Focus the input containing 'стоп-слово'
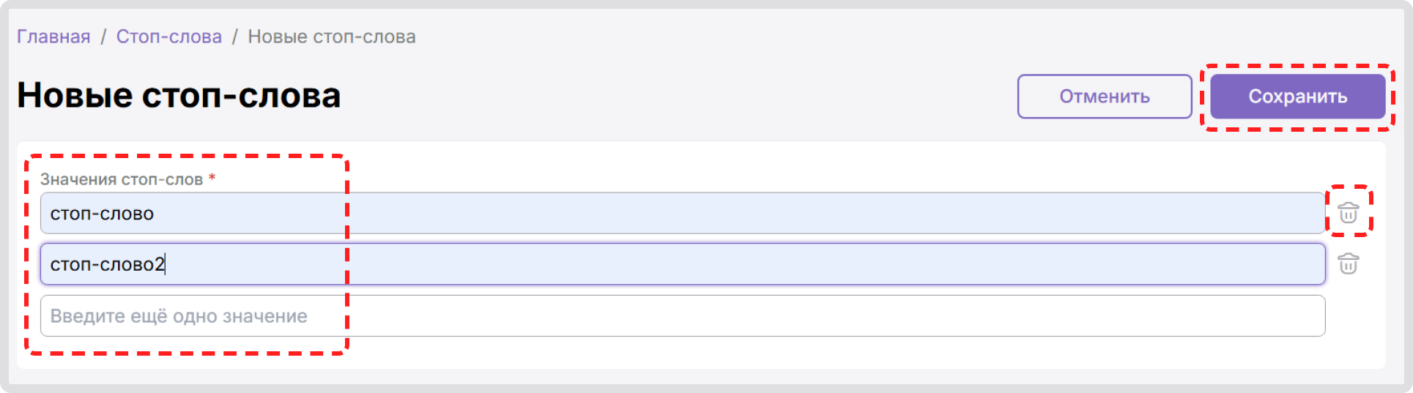1413x393 pixels. [x=683, y=213]
